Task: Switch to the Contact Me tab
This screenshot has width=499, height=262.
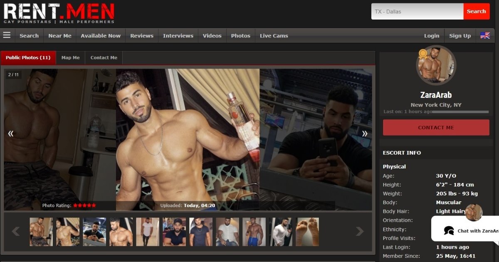Action: [x=104, y=58]
